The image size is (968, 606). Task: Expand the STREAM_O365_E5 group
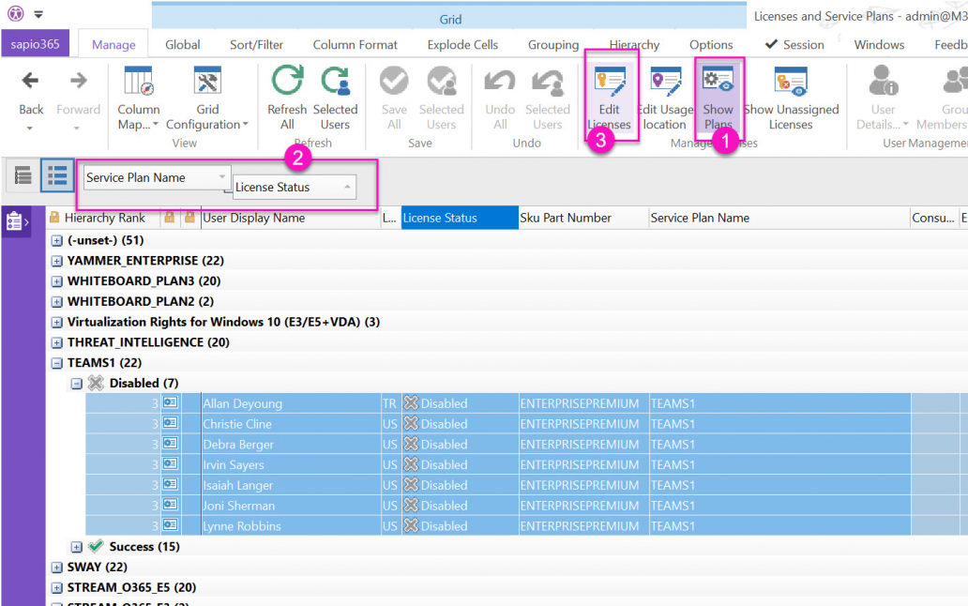(57, 588)
